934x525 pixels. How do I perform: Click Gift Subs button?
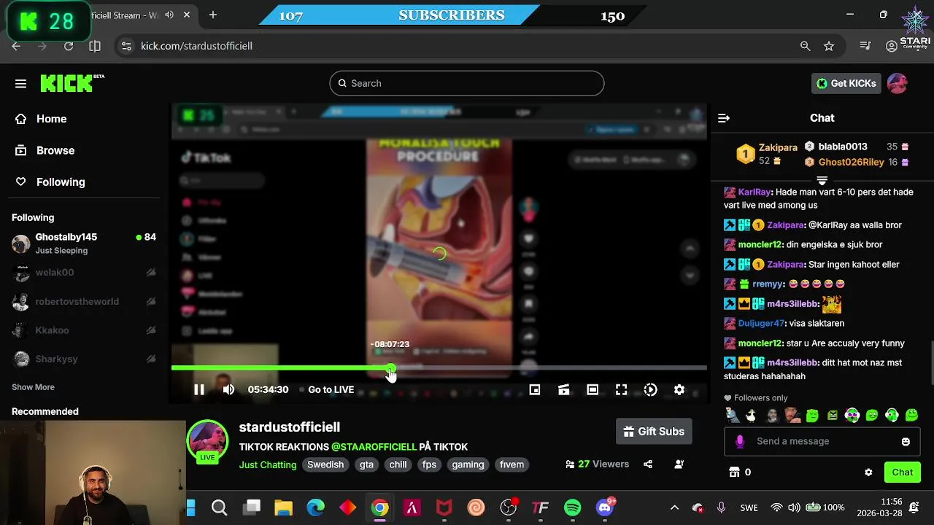click(654, 432)
